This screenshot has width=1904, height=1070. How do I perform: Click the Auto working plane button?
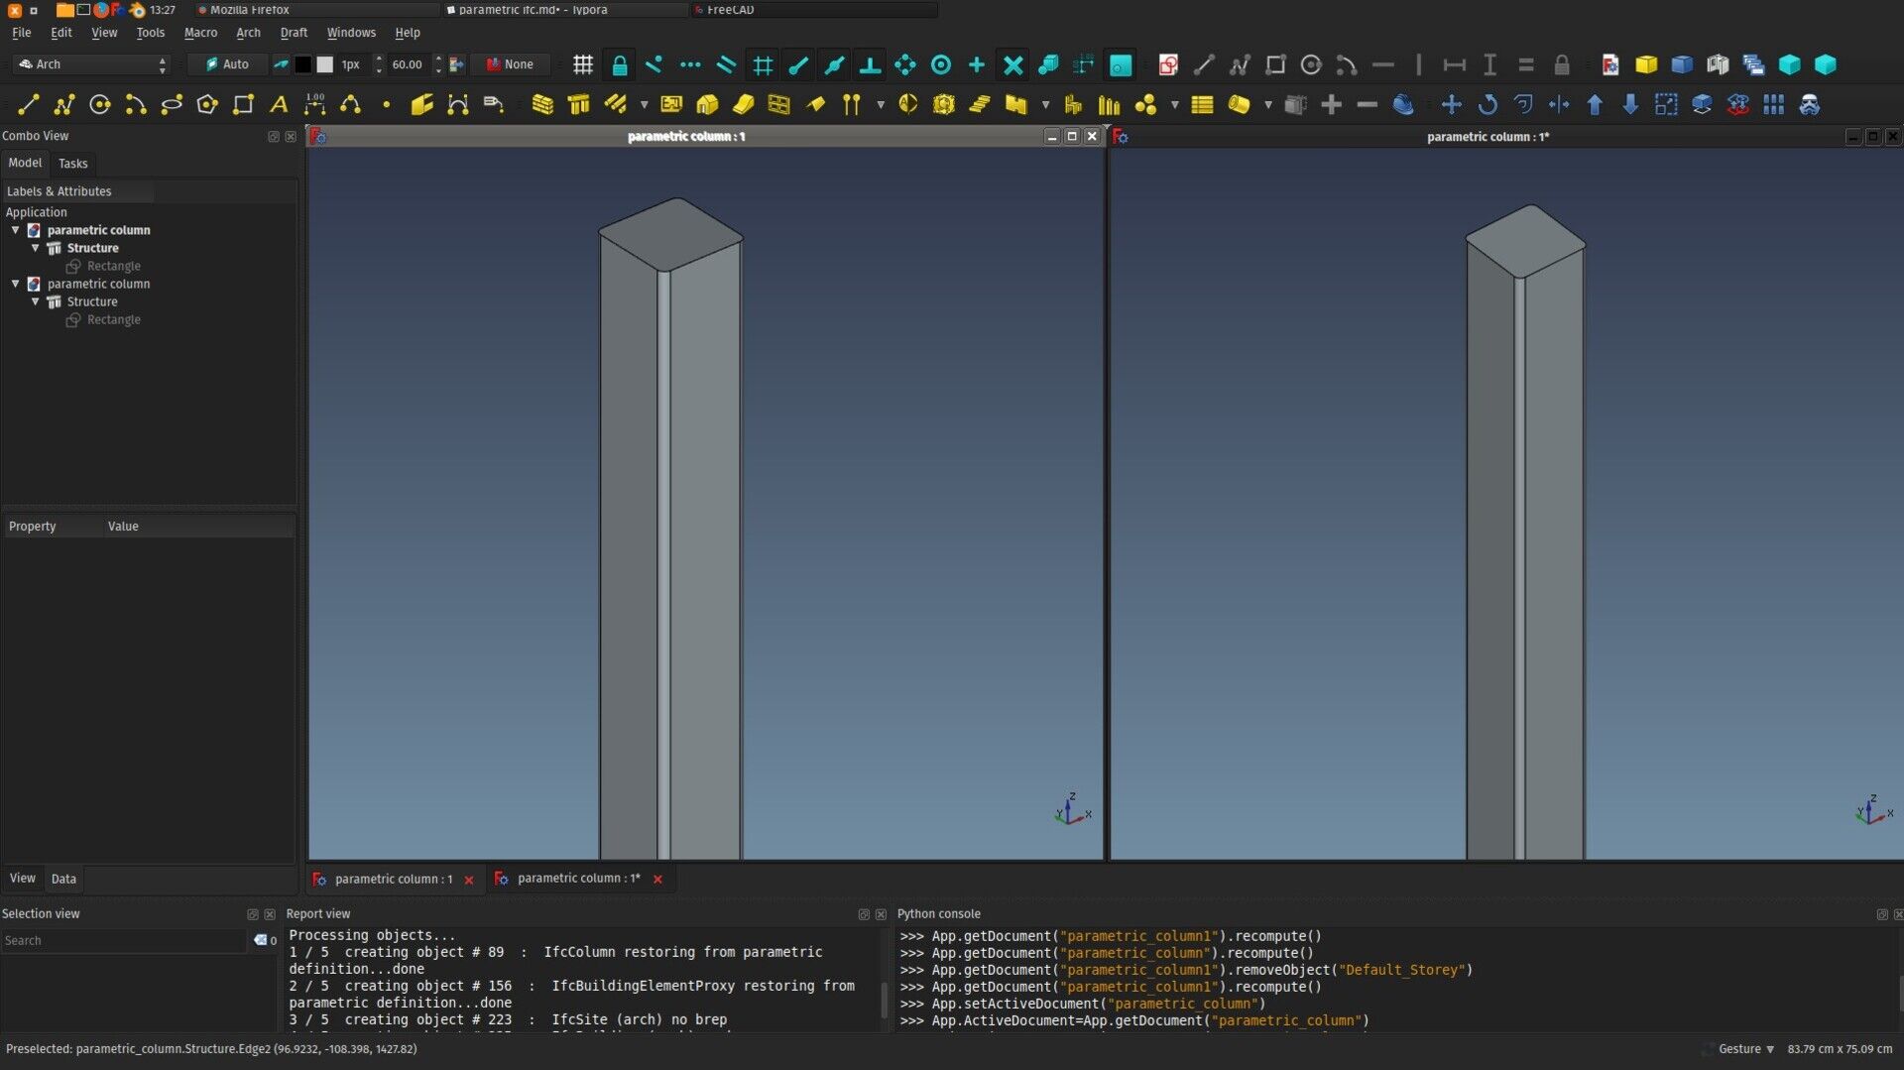click(x=227, y=64)
